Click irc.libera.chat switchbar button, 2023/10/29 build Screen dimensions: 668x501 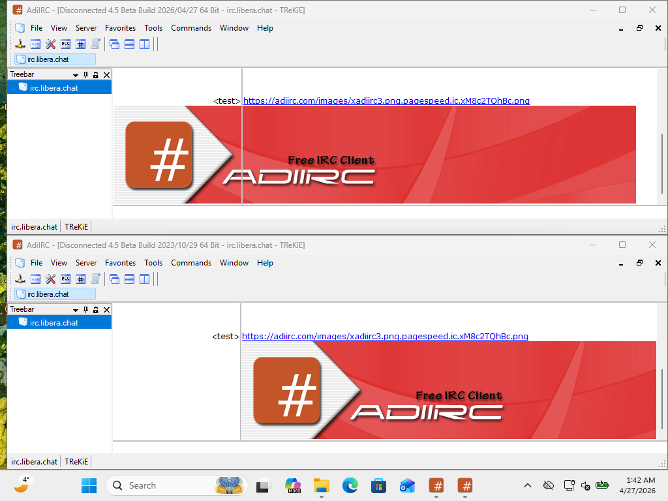point(55,294)
